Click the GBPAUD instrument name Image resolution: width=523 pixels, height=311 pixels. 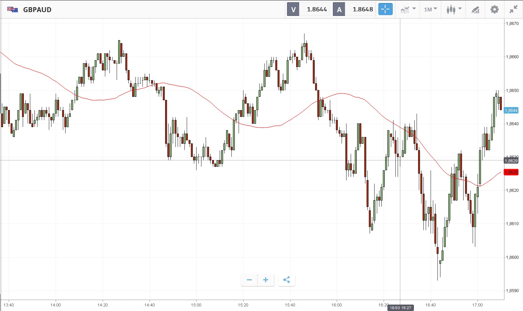pyautogui.click(x=37, y=9)
